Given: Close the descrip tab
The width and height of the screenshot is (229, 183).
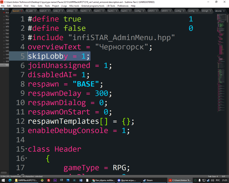Looking at the screenshot, I should 224,11.
